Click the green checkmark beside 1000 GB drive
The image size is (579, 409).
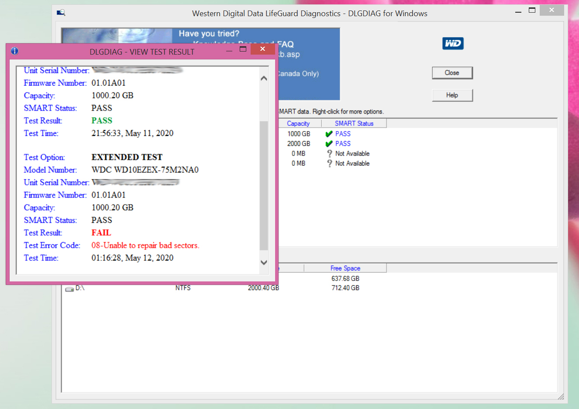(329, 134)
